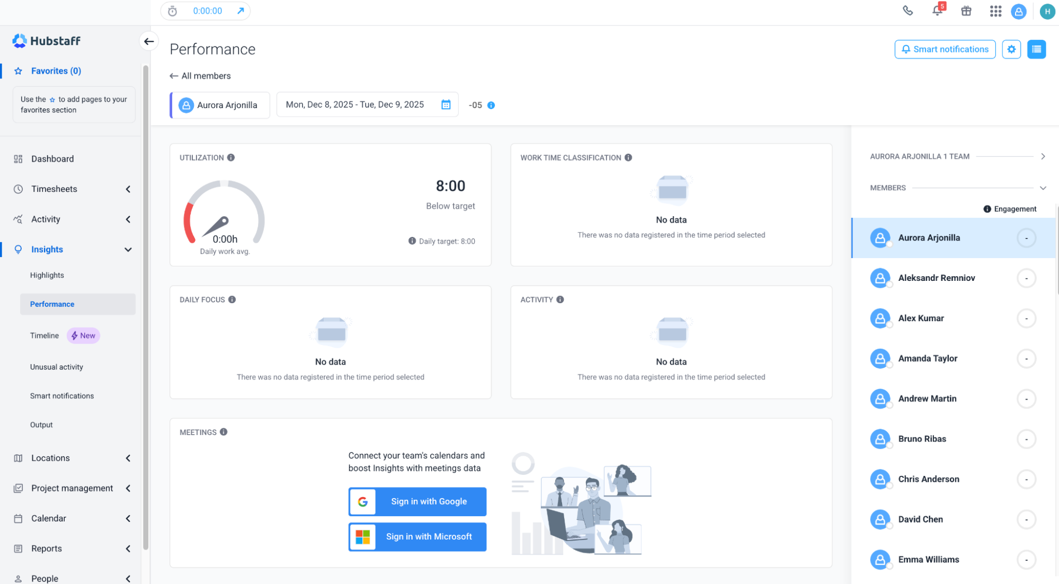Viewport: 1059px width, 584px height.
Task: Open Unusual activity in sidebar
Action: point(56,367)
